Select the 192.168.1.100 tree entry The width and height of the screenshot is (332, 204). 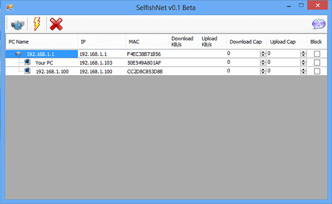[52, 71]
